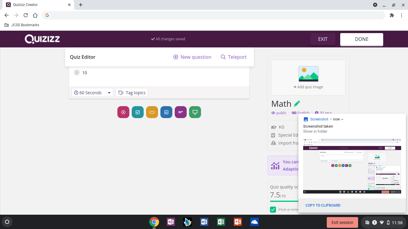Click the Quizizz logo
This screenshot has width=408, height=229.
42,39
